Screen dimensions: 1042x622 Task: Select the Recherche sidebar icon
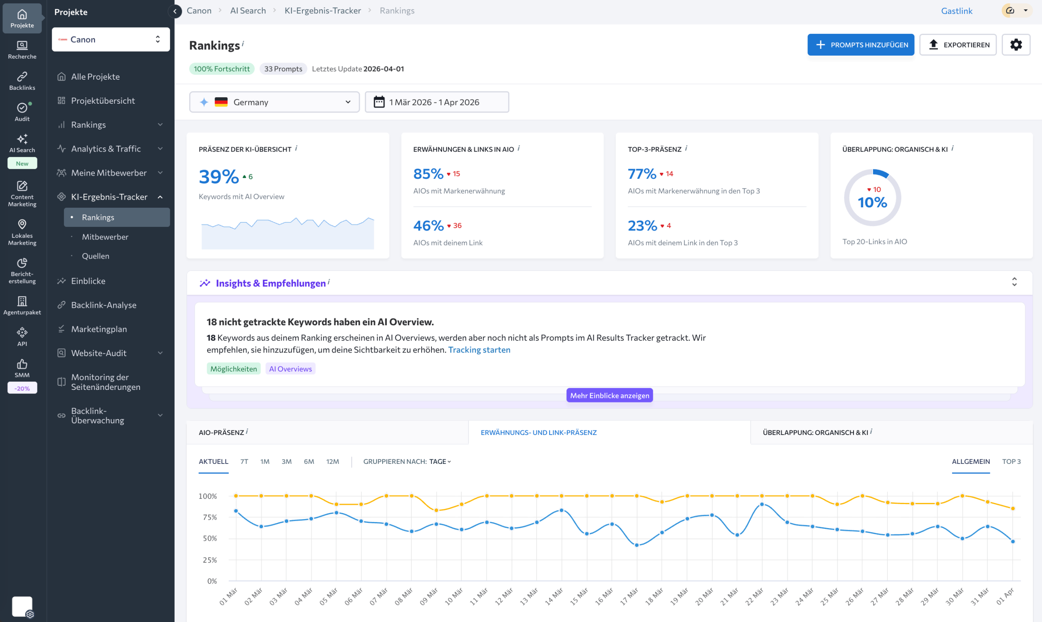click(22, 49)
